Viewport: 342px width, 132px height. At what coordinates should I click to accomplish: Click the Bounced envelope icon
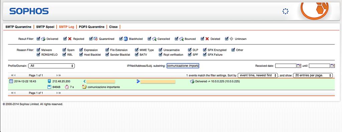181,39
